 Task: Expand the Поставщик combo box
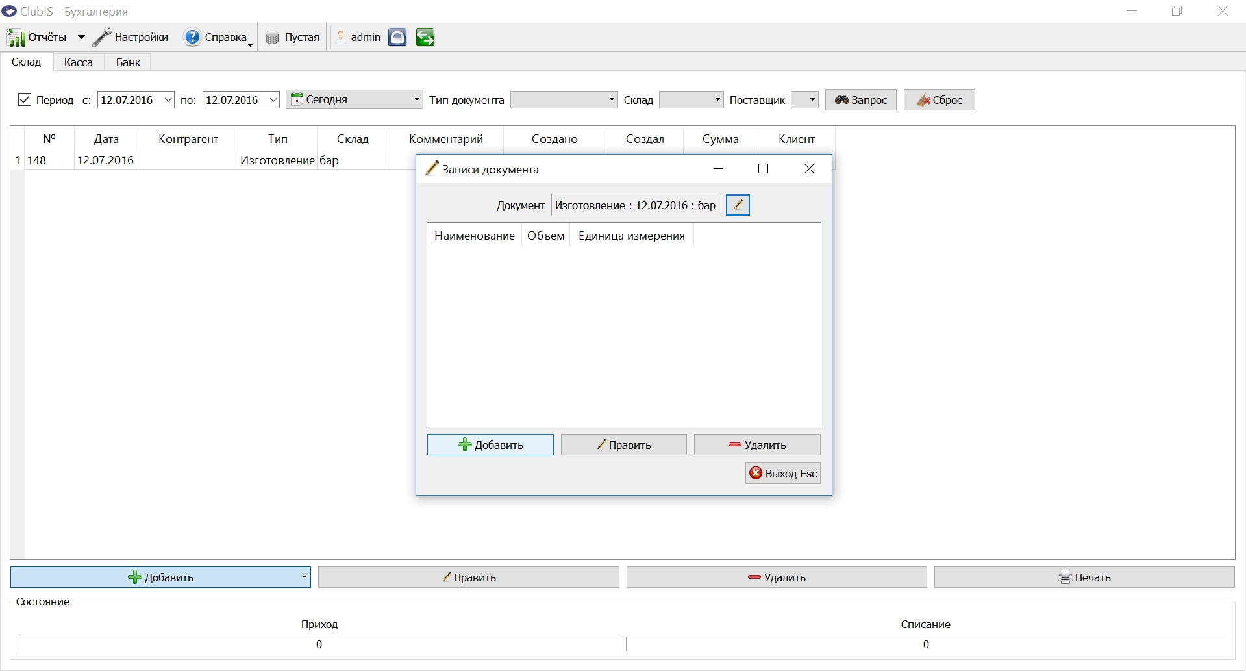click(805, 99)
